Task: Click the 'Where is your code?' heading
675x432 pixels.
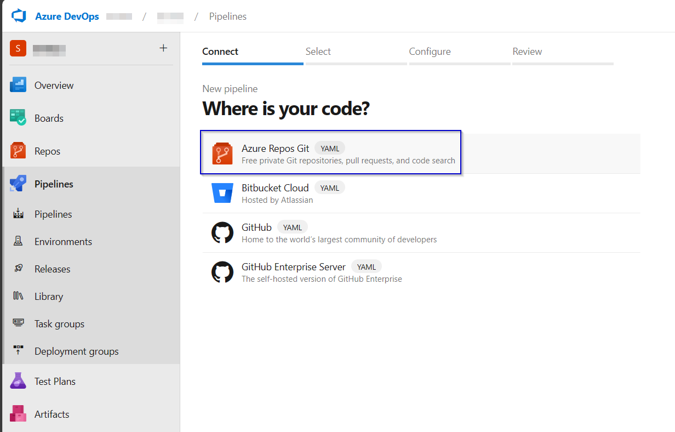Action: (x=286, y=109)
